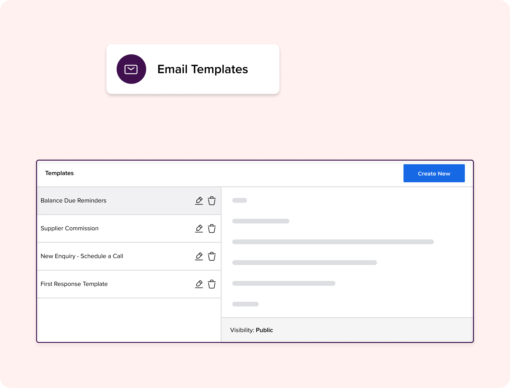Select First Response Template row
Image resolution: width=510 pixels, height=388 pixels.
(x=129, y=284)
